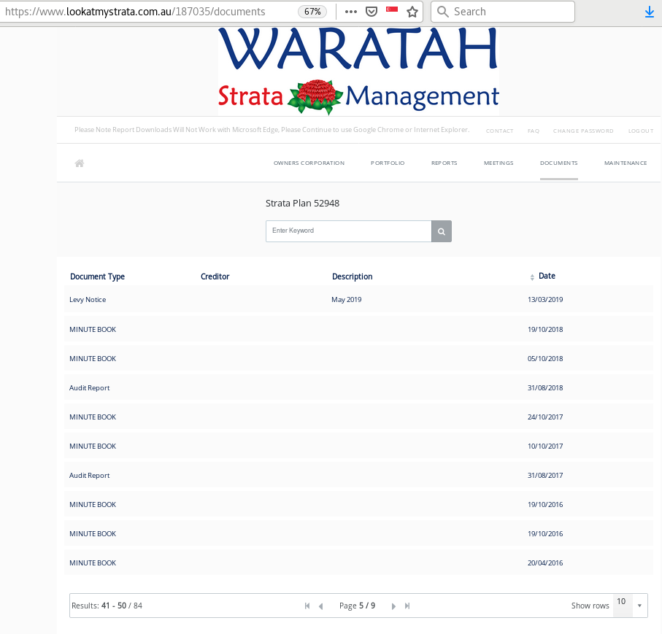Click the red flag extension icon
Viewport: 662px width, 634px height.
[x=392, y=9]
